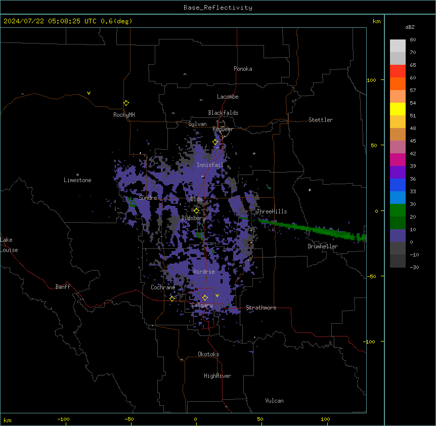Select the magenta 39-42 dBZ legend swatch
Viewport: 436px width, 426px height.
398,159
